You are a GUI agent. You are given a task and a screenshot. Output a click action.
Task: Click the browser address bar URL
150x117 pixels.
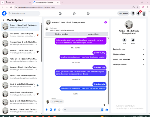click(37, 7)
